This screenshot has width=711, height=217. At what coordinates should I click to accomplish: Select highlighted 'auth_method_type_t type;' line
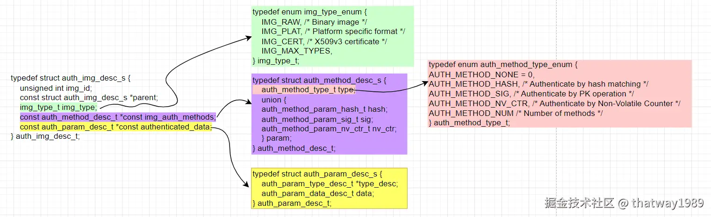[304, 90]
